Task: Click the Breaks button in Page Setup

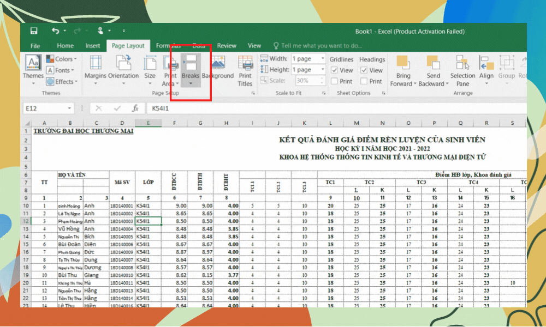Action: tap(191, 69)
